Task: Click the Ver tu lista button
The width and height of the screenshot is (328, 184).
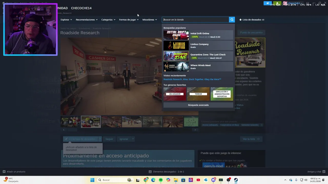Action: pyautogui.click(x=251, y=139)
